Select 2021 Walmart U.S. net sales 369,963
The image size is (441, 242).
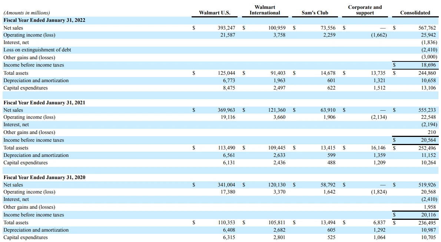pos(226,110)
